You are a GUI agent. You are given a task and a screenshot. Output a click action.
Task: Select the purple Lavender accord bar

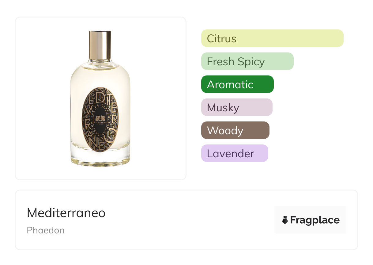234,153
